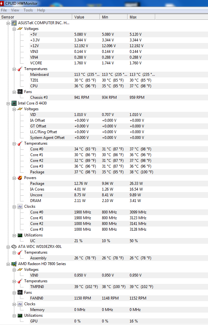Click the Clocks icon under AMD Radeon
Screen dimensions: 208x325
coord(20,304)
